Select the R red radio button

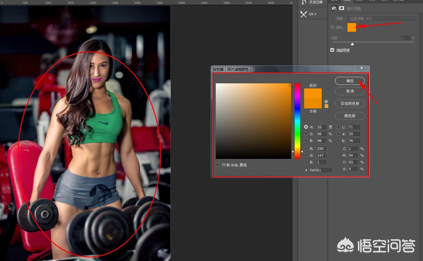(x=306, y=148)
